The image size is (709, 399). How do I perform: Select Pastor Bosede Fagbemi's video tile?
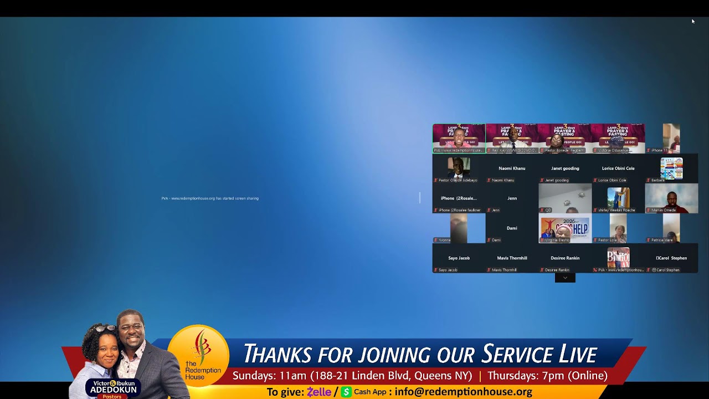565,139
